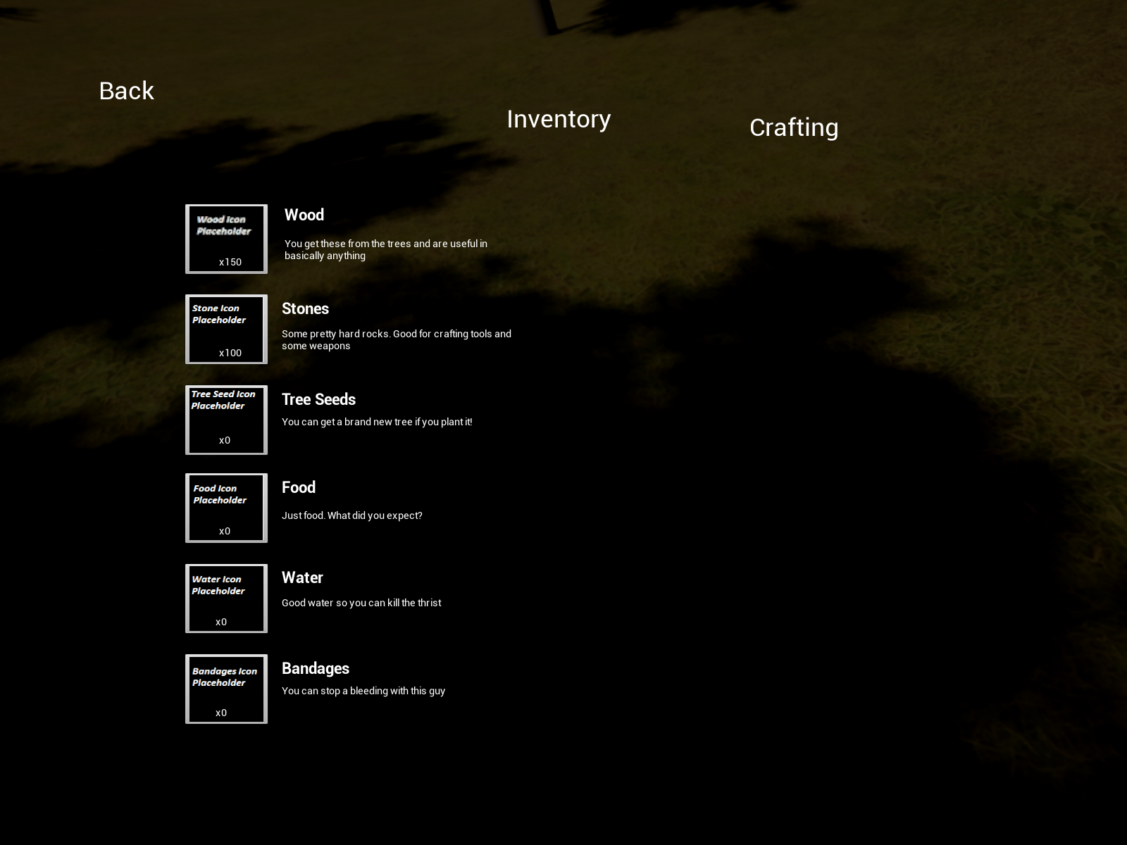The width and height of the screenshot is (1127, 845).
Task: Click the Wood icon placeholder slot
Action: (226, 239)
